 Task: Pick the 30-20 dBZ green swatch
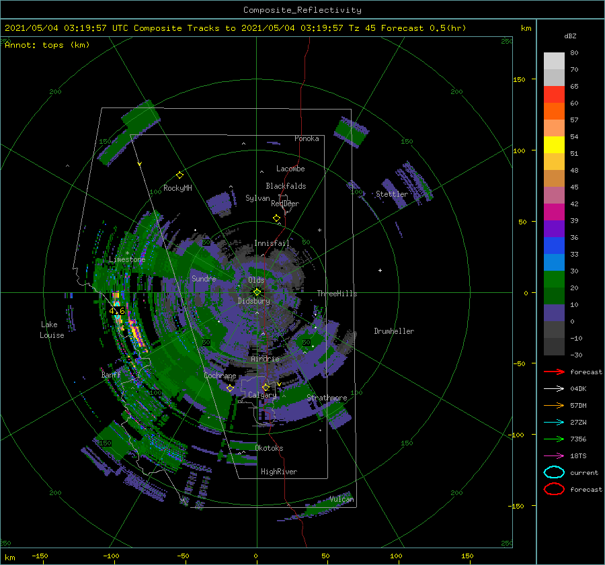pyautogui.click(x=554, y=279)
